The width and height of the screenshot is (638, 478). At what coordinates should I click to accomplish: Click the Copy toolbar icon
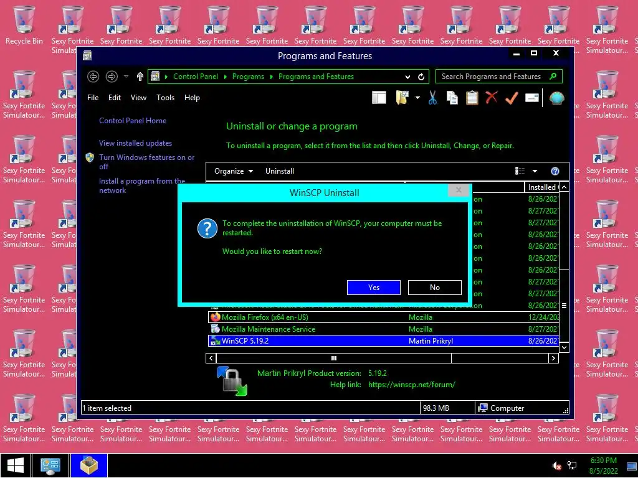(x=452, y=98)
